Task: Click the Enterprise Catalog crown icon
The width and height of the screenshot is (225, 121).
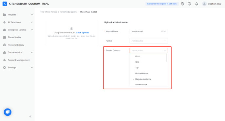Action: coord(5,30)
